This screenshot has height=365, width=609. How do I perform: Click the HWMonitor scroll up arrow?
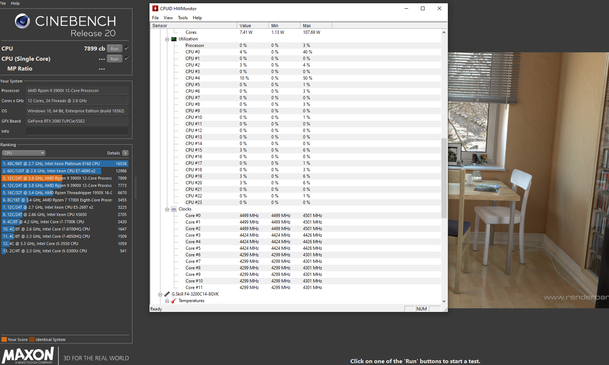[444, 32]
